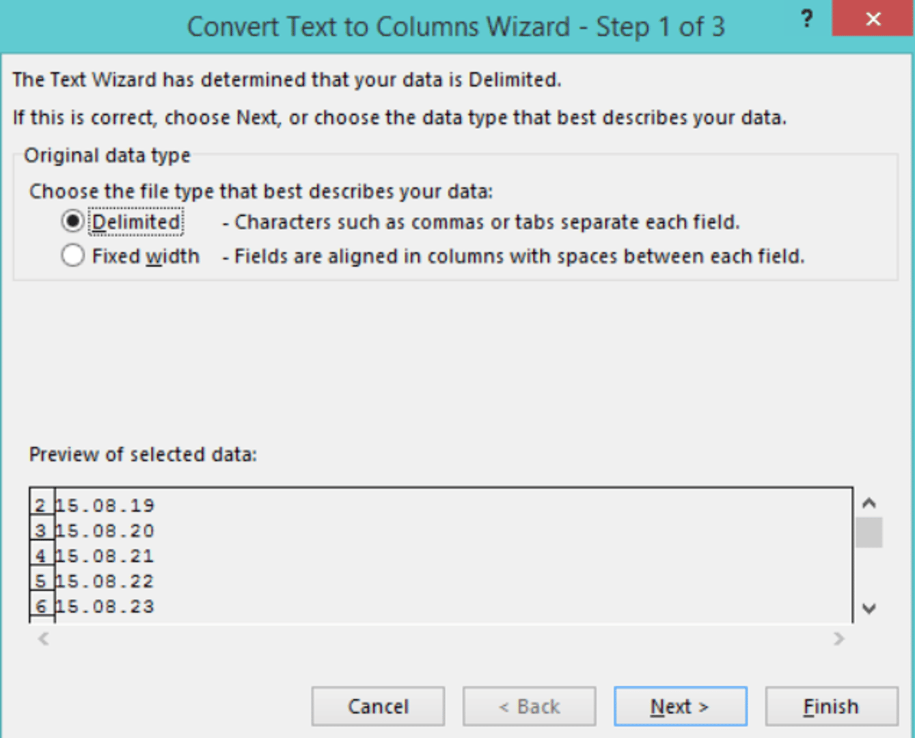This screenshot has height=738, width=915.
Task: Click row number 4 in the preview
Action: click(41, 556)
